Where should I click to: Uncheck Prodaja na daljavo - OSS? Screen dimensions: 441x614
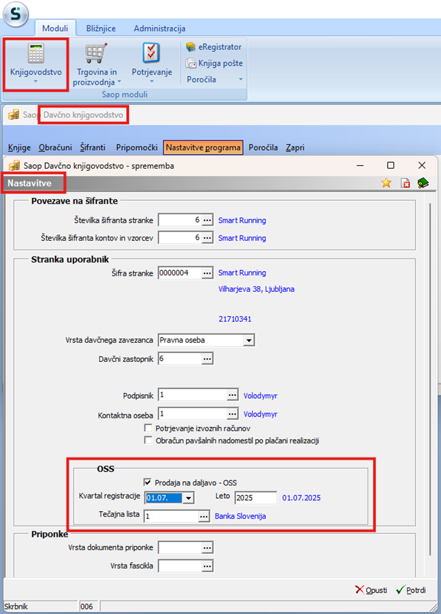(x=147, y=482)
